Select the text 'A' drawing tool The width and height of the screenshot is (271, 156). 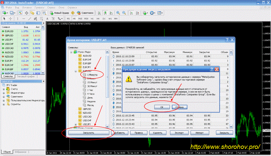coord(47,19)
